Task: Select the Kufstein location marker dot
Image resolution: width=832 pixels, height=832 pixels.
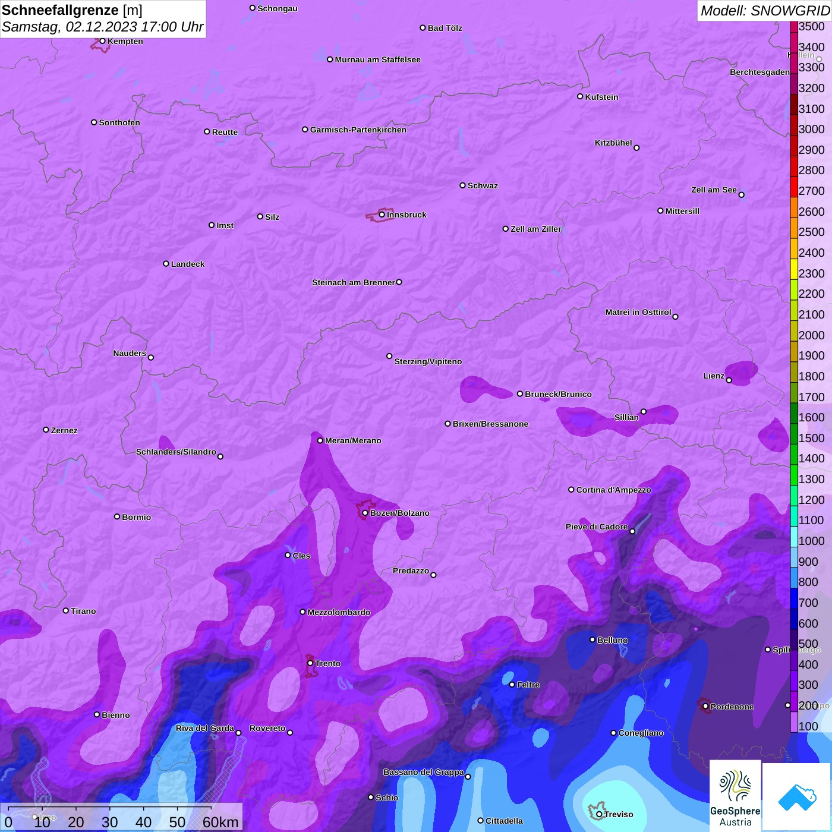Action: pyautogui.click(x=580, y=96)
